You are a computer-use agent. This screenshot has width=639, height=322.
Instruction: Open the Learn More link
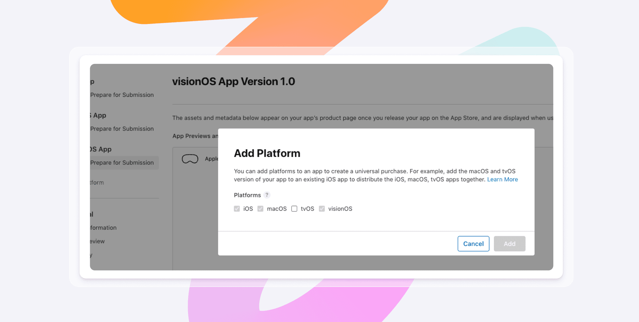[503, 179]
